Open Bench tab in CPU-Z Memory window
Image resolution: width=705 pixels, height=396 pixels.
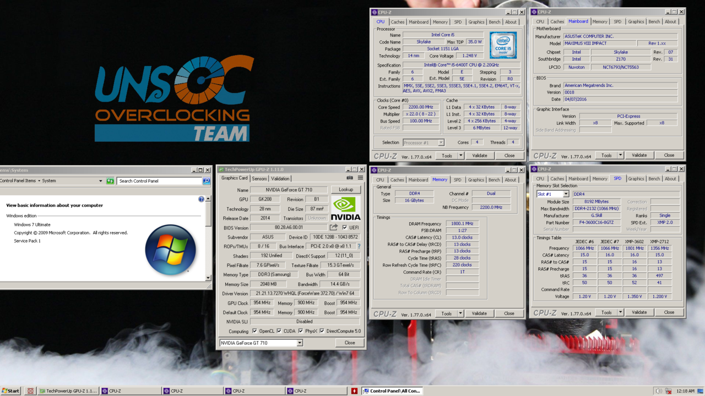(x=495, y=180)
